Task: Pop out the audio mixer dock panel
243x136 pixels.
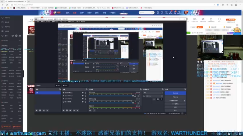Action: click(x=141, y=89)
